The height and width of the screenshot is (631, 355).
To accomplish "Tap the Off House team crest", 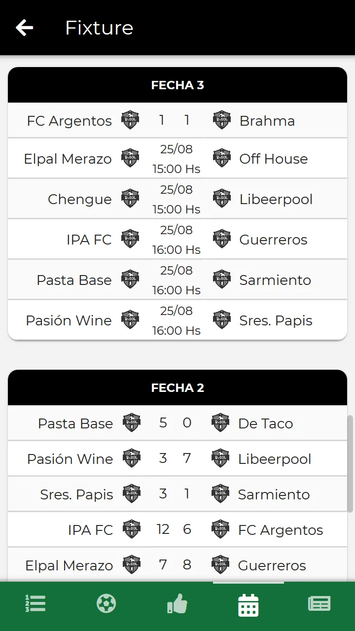I will 222,158.
